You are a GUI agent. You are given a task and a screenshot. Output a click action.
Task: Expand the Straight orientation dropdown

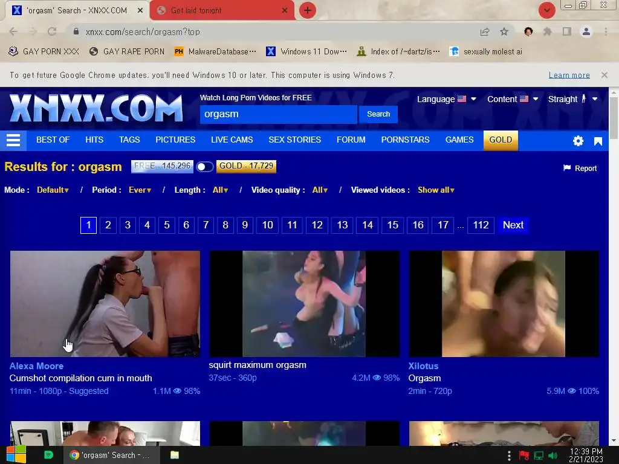(572, 99)
